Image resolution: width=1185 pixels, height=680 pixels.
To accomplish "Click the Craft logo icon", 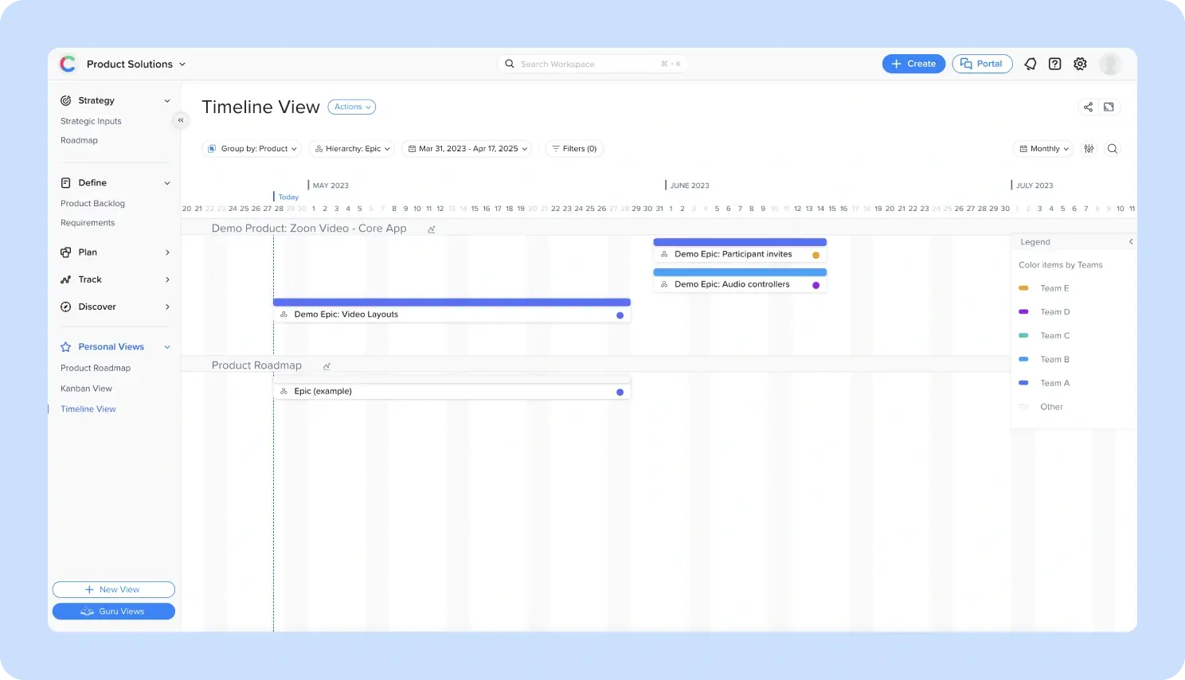I will click(x=68, y=64).
